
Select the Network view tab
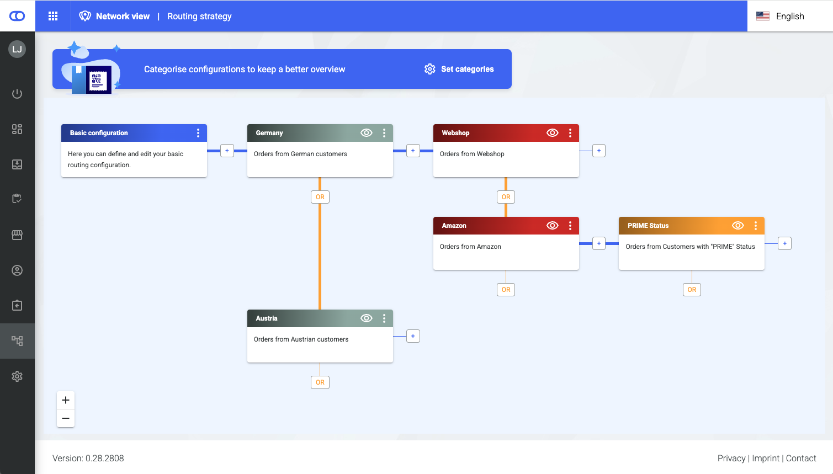(122, 16)
